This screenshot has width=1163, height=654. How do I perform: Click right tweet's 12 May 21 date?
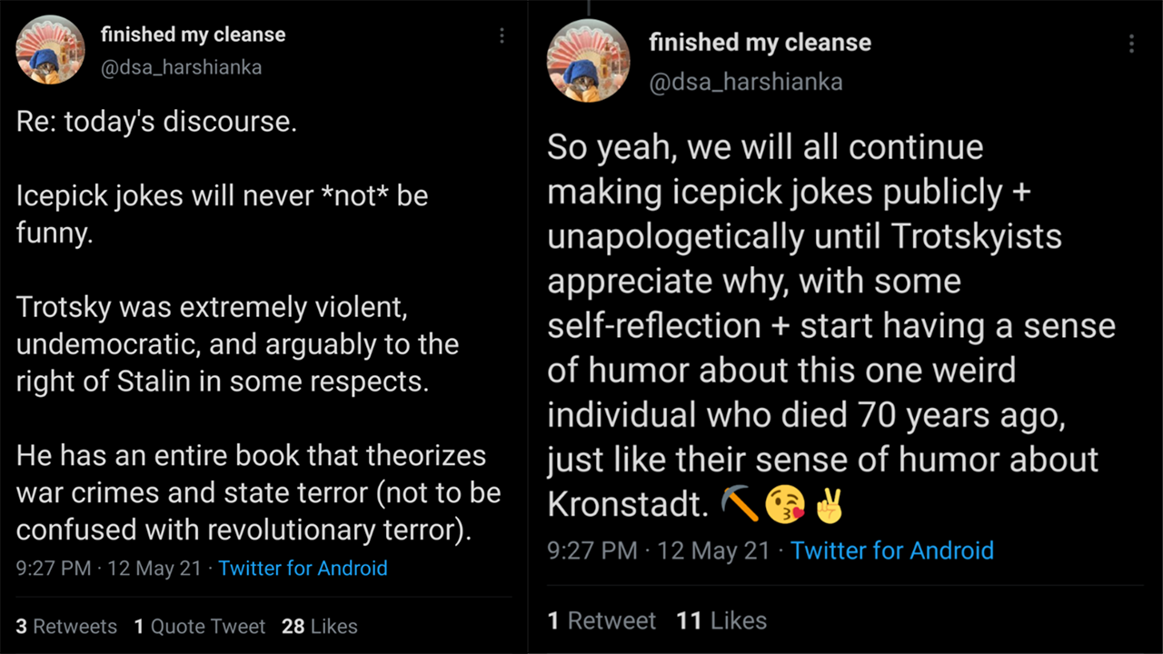click(x=713, y=550)
